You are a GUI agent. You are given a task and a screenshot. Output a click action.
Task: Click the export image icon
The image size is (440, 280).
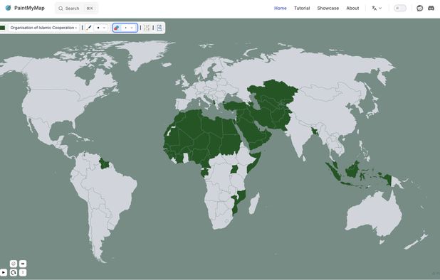[x=159, y=28]
